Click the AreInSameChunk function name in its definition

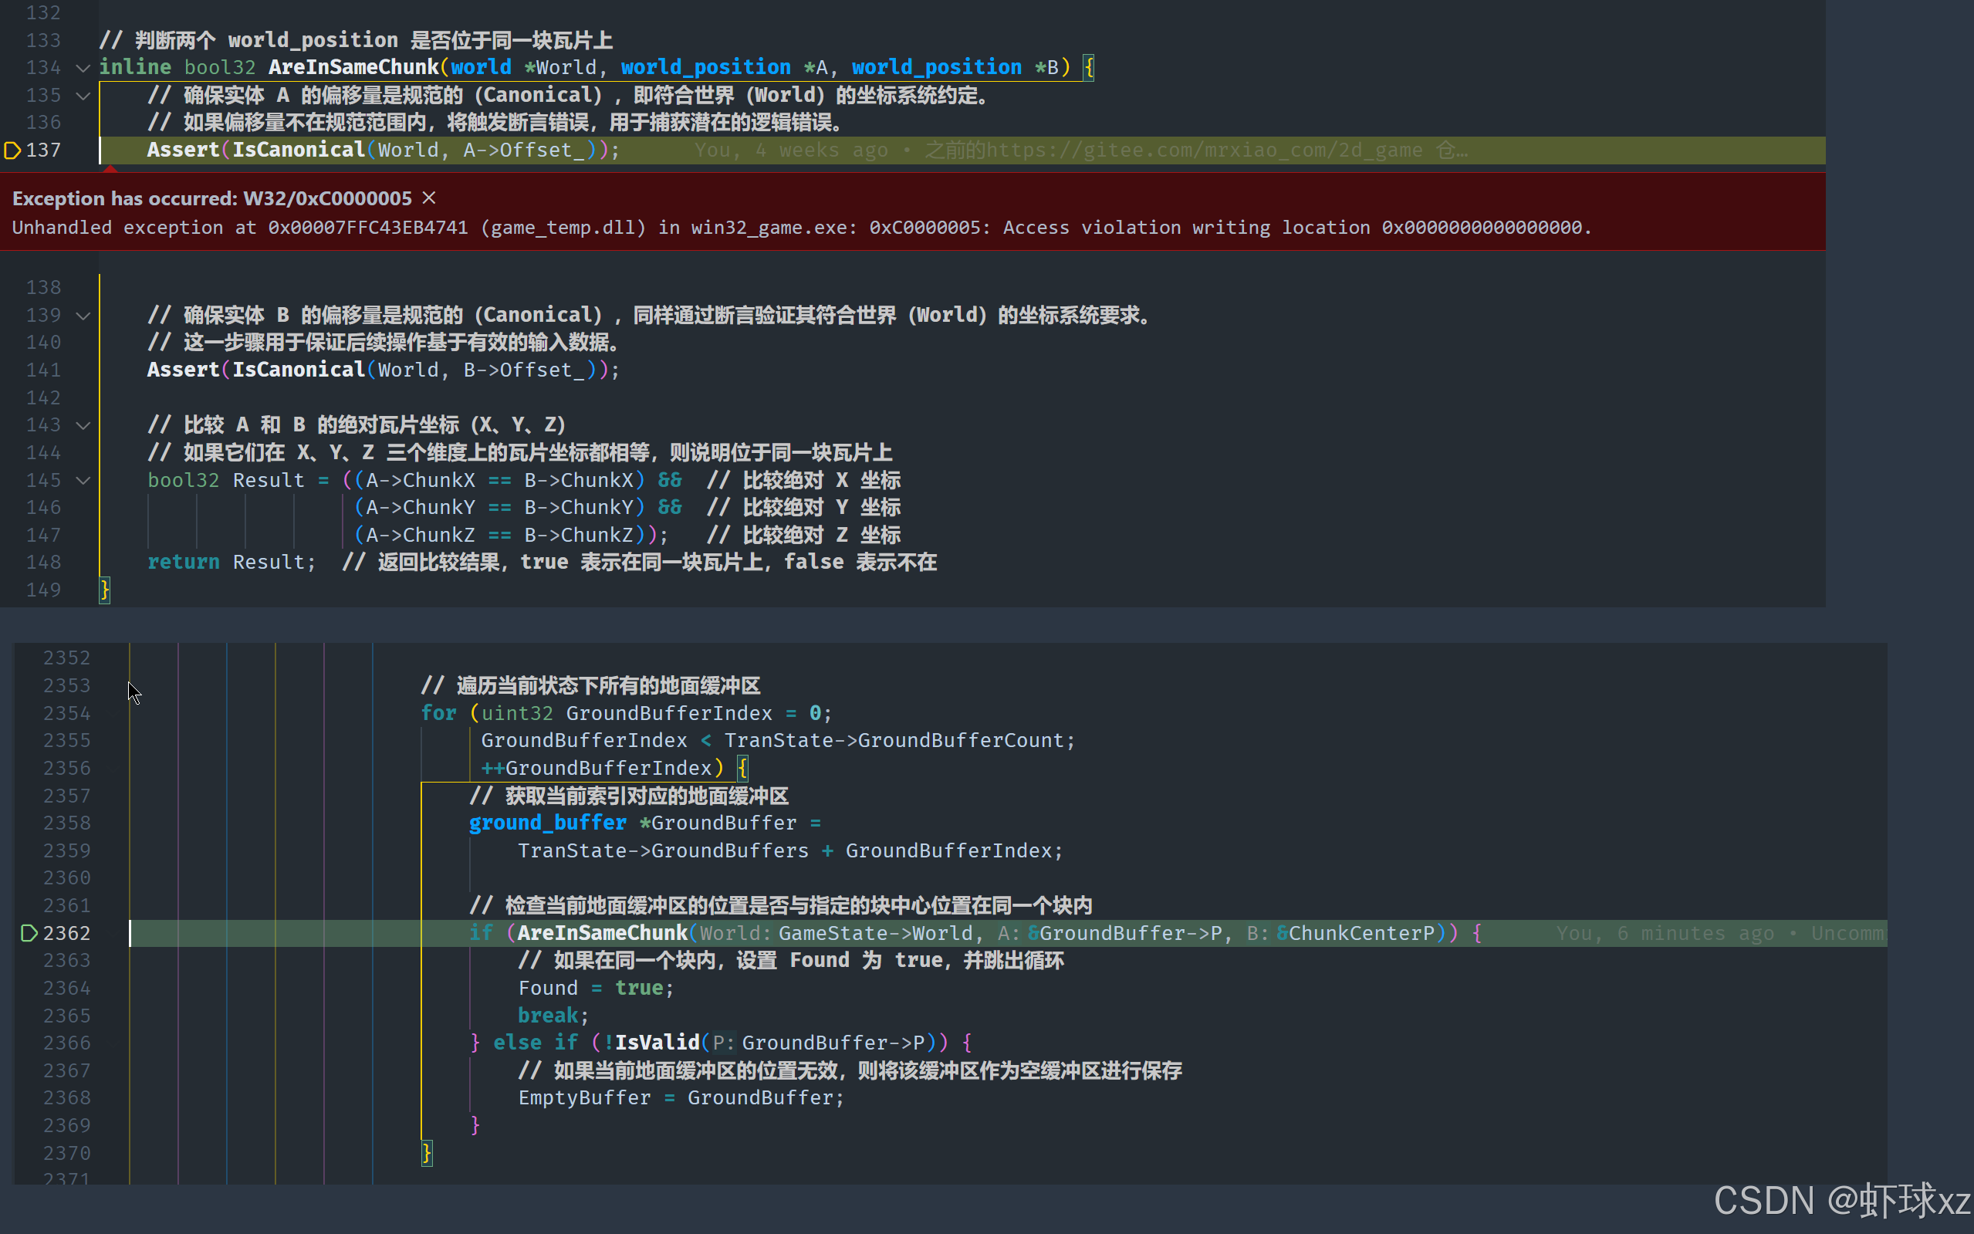click(x=353, y=68)
